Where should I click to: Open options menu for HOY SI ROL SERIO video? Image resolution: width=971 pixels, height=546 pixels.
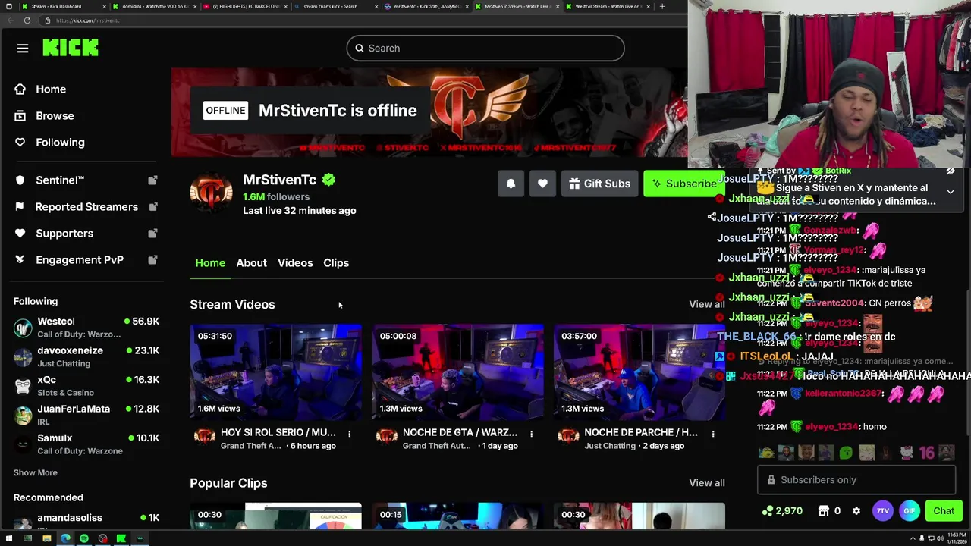(349, 434)
